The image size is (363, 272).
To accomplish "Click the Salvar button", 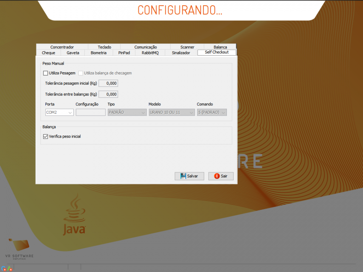I will click(189, 176).
